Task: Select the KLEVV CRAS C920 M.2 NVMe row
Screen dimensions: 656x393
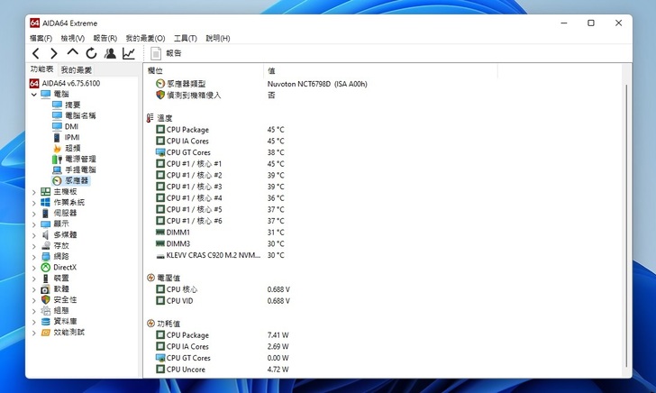Action: pyautogui.click(x=213, y=255)
